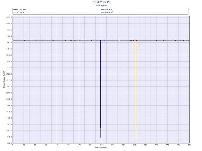Click the yellow Core #1 downward spike
This screenshot has height=151, width=202.
click(136, 89)
